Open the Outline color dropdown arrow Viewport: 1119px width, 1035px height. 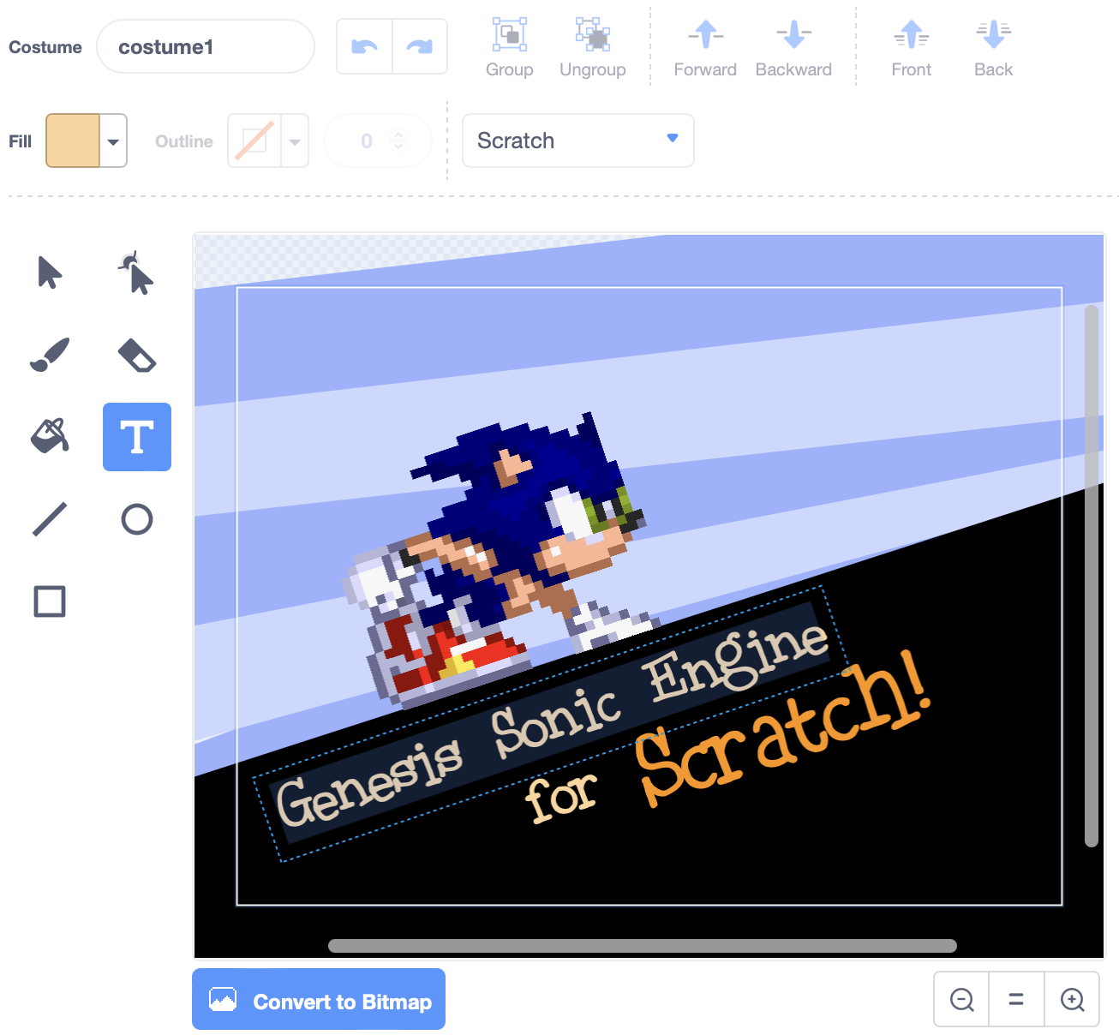pyautogui.click(x=295, y=141)
